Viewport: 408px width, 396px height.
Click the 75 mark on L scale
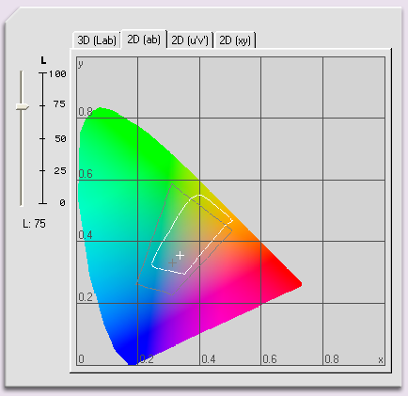click(x=59, y=104)
